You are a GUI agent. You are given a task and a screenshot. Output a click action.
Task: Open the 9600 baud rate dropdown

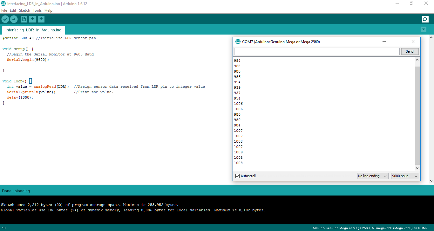[405, 176]
